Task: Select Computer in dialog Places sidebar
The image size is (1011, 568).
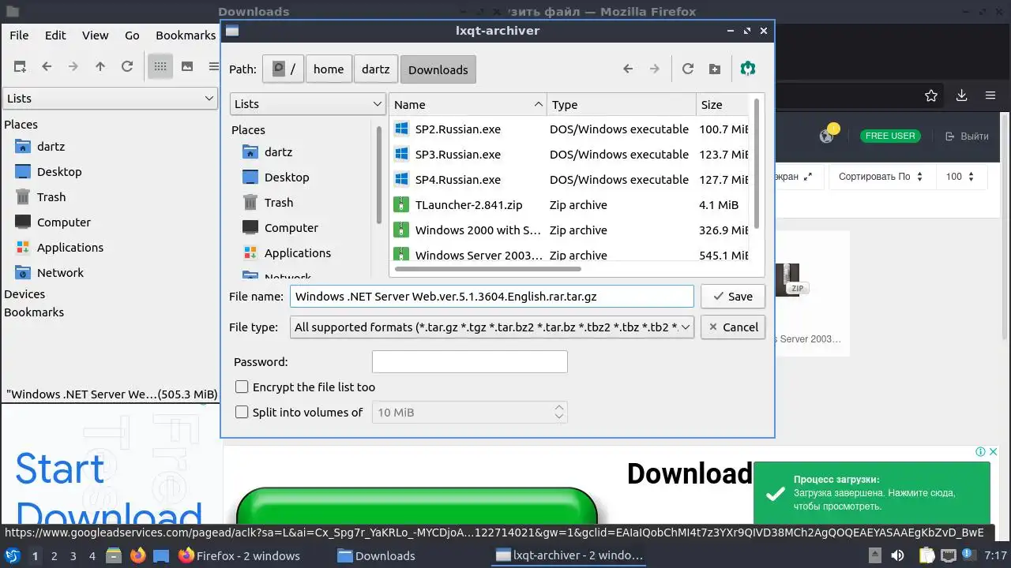Action: coord(291,228)
